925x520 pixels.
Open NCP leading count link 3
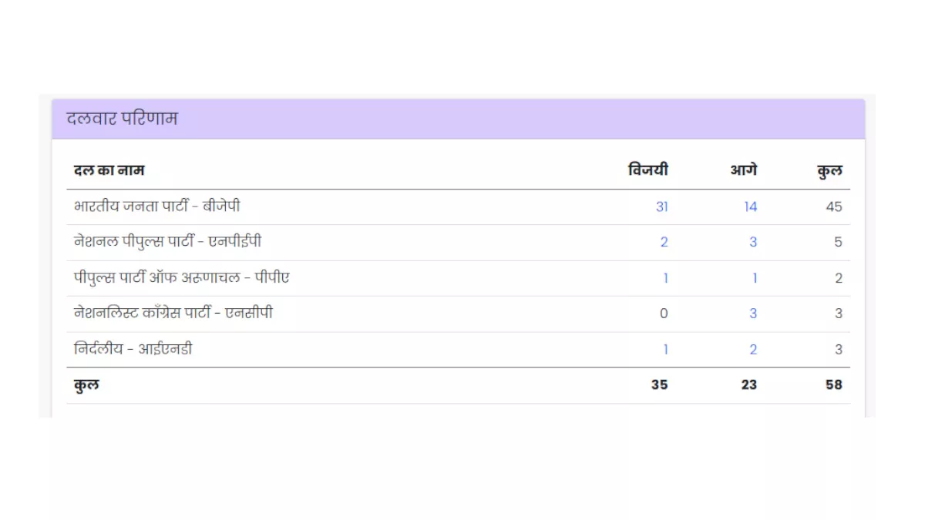pyautogui.click(x=752, y=314)
